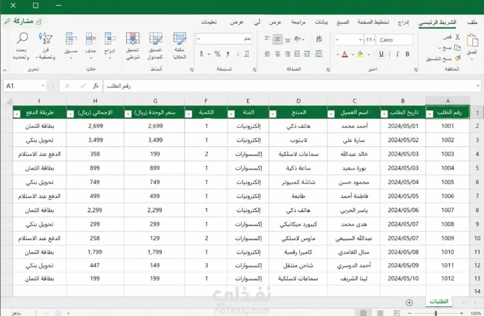The height and width of the screenshot is (316, 484).
Task: Open the number format عام dropdown
Action: point(199,39)
